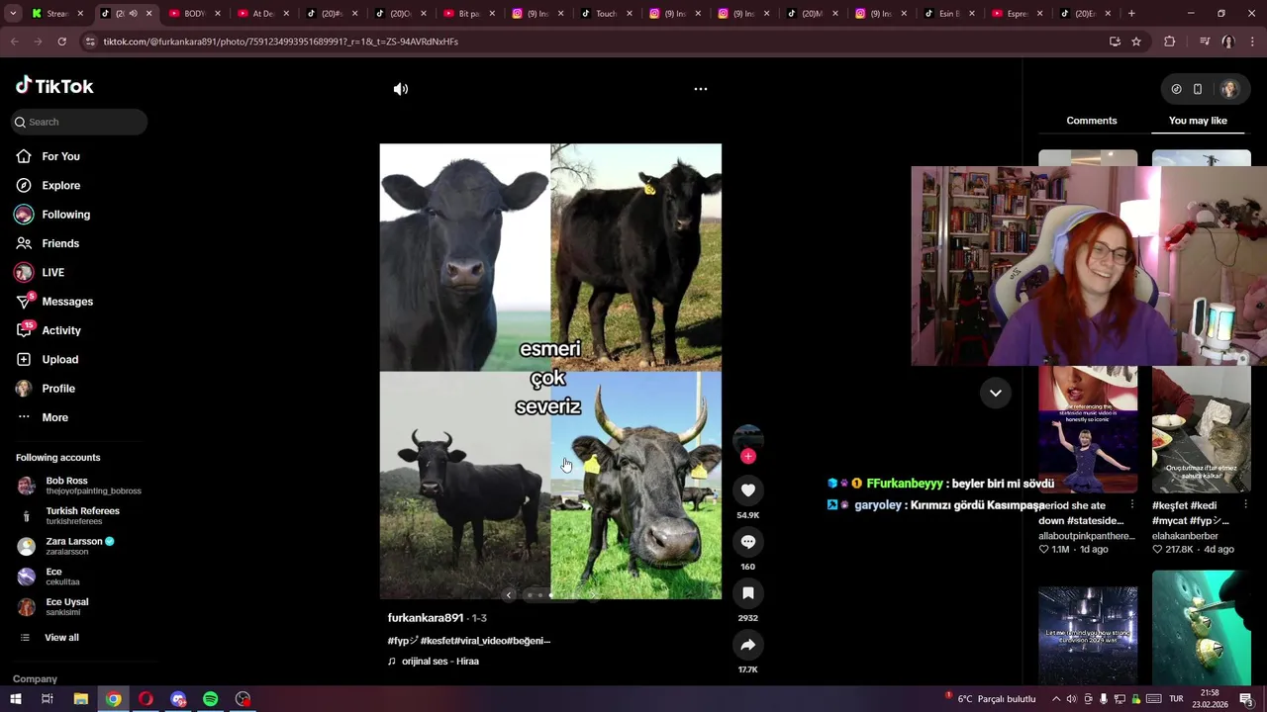Click the post hashtags caption
1267x712 pixels.
point(469,641)
